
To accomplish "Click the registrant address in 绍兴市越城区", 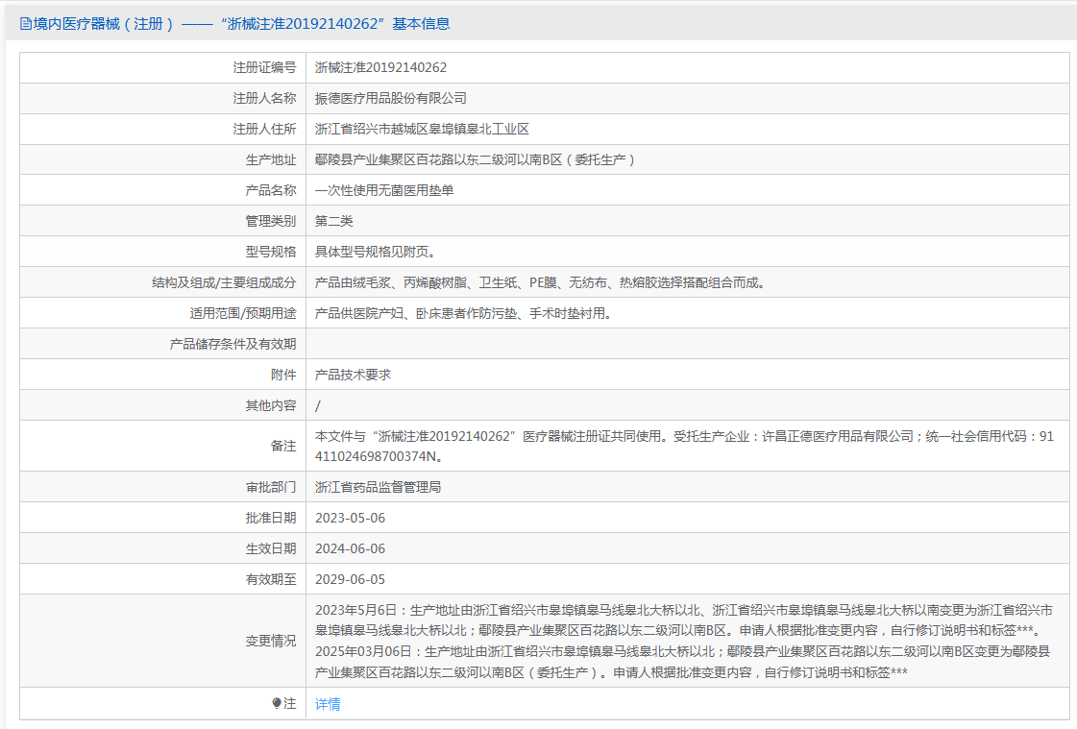I will [x=422, y=129].
